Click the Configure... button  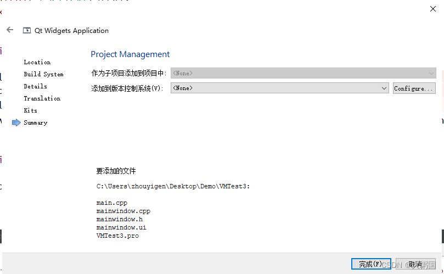(414, 88)
